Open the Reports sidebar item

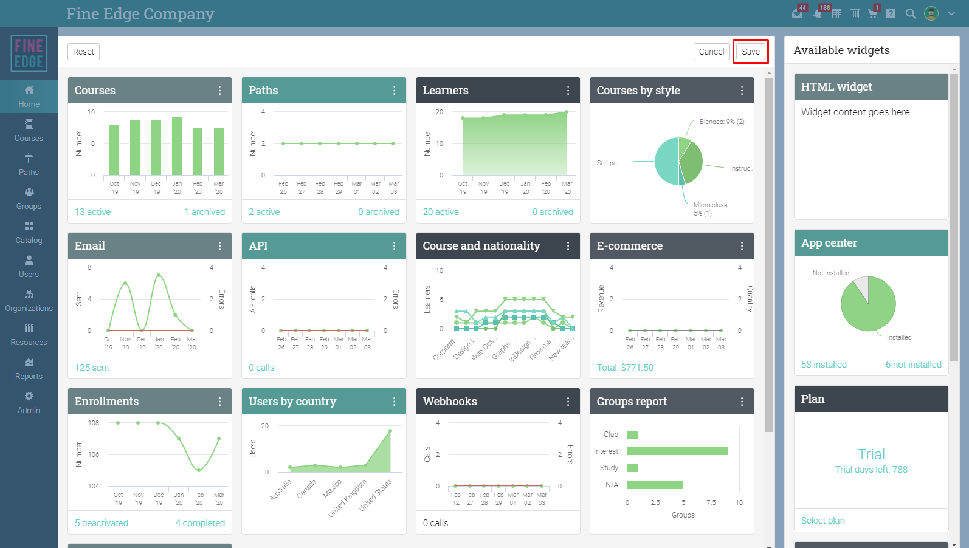click(29, 369)
